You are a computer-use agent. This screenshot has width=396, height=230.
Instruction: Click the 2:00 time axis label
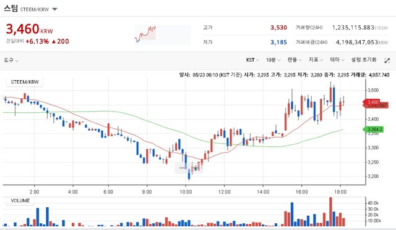[34, 192]
